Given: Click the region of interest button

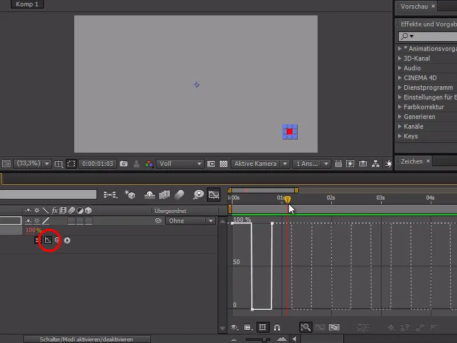Looking at the screenshot, I should point(211,163).
